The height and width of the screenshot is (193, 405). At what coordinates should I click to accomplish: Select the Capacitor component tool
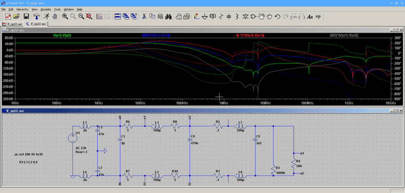pyautogui.click(x=229, y=17)
